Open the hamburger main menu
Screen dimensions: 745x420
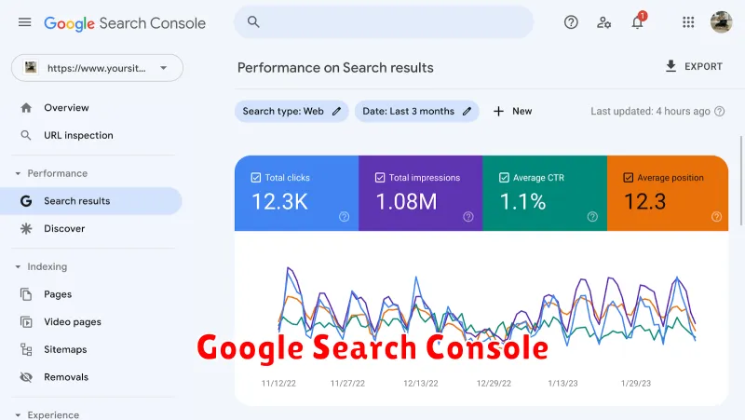[x=25, y=22]
